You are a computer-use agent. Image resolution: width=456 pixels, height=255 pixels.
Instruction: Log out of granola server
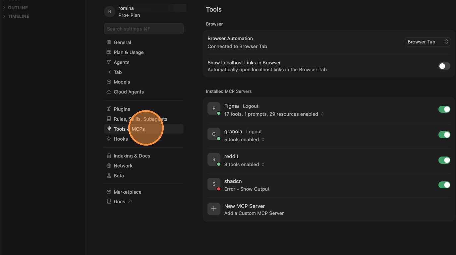coord(254,132)
